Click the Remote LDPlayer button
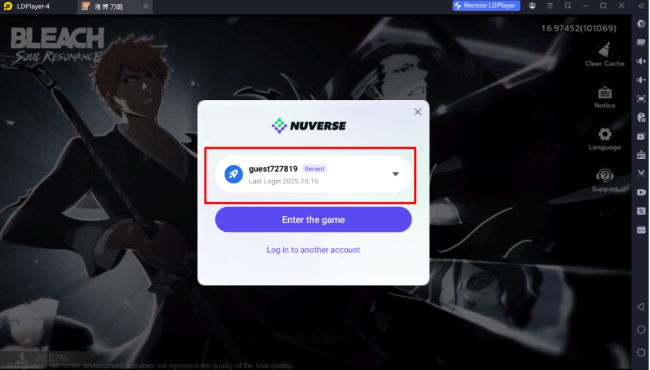The image size is (650, 370). pyautogui.click(x=486, y=5)
